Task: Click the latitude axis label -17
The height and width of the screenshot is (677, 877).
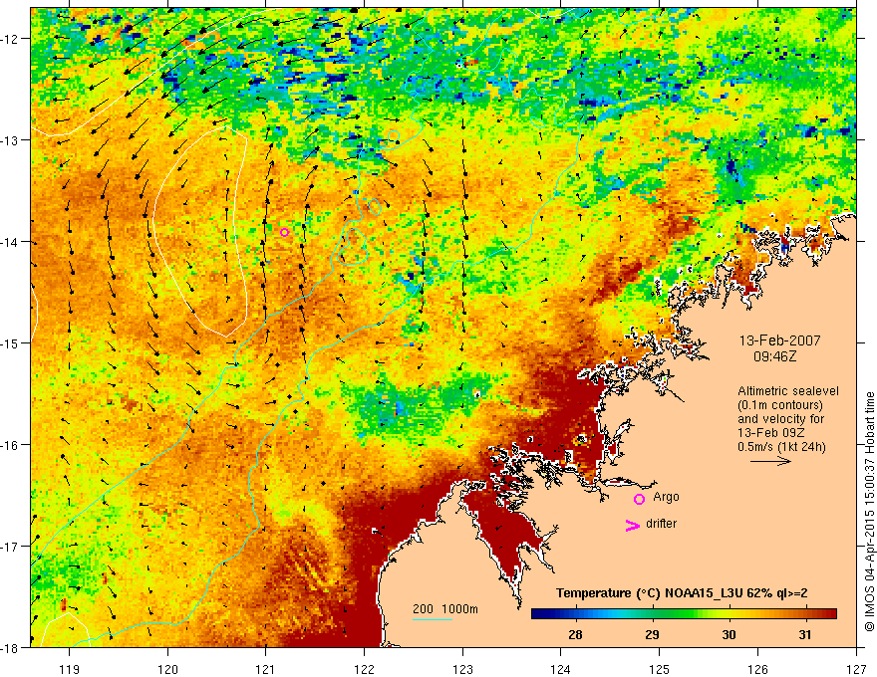Action: click(10, 547)
